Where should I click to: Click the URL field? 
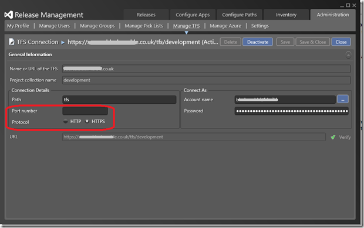194,137
